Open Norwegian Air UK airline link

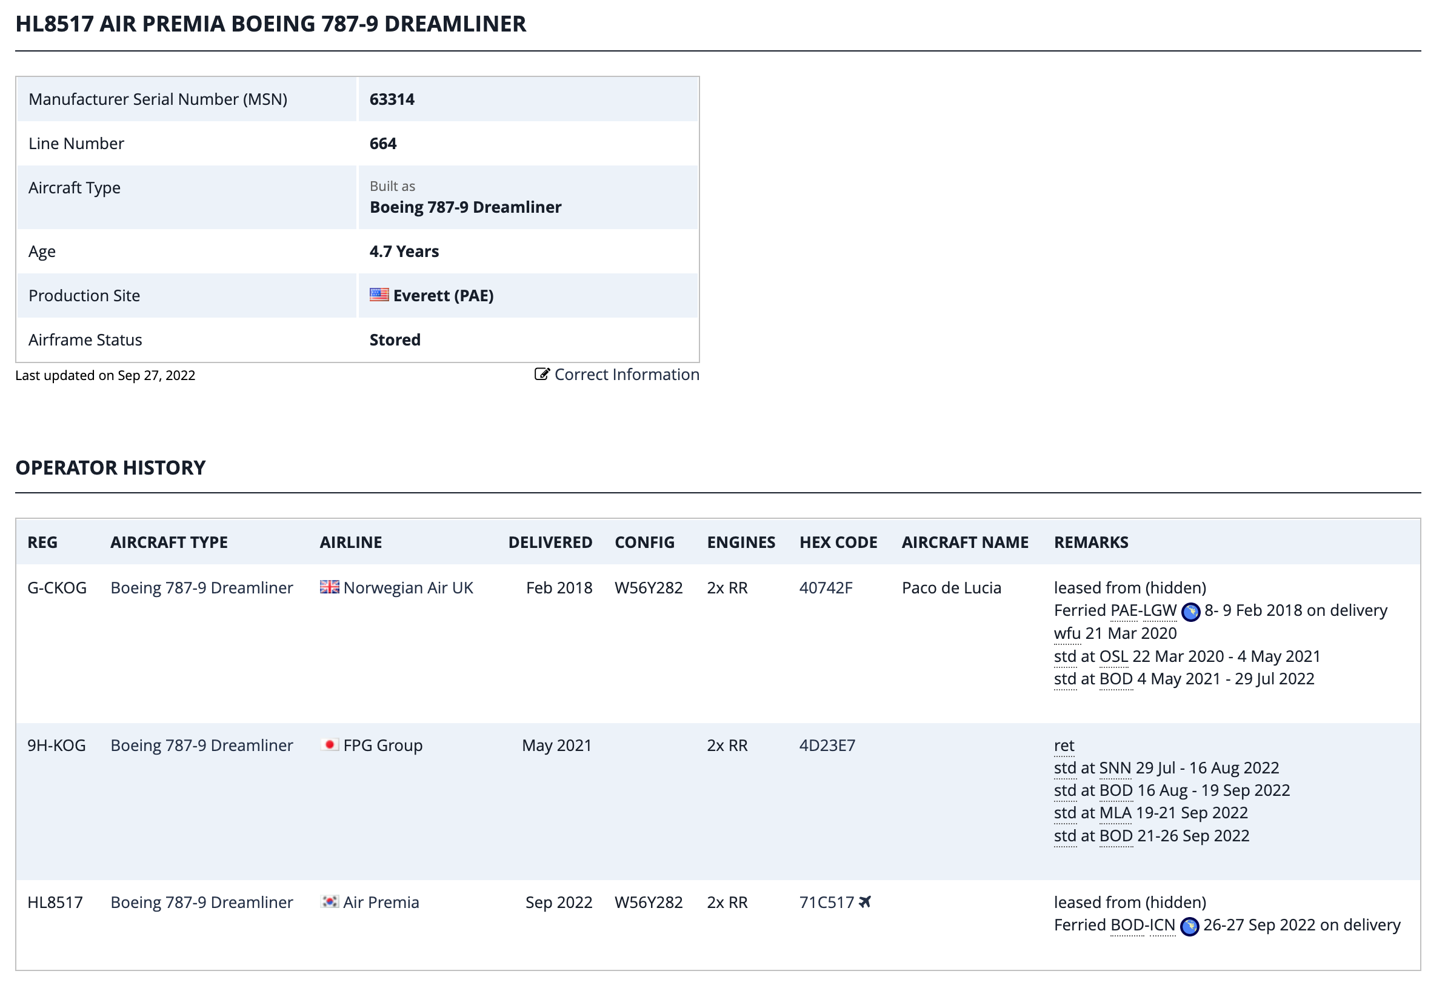pyautogui.click(x=408, y=587)
